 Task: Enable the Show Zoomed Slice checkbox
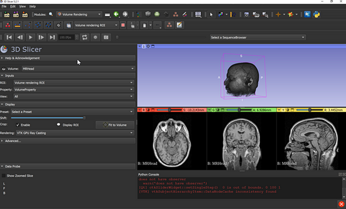(4, 176)
